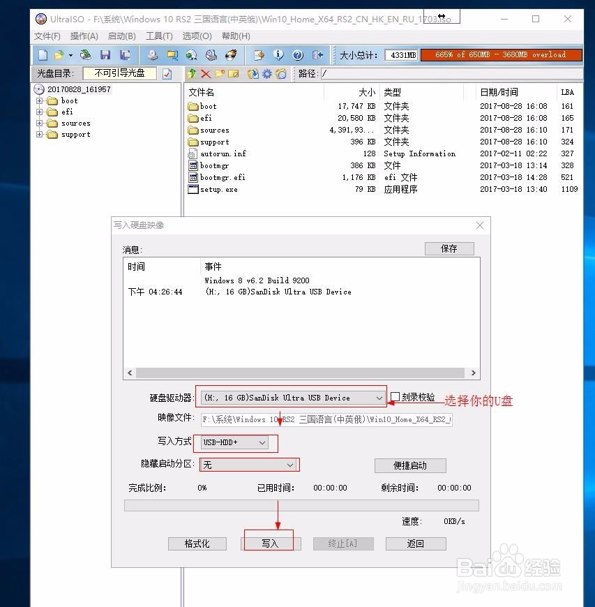
Task: Open the 启动(B) menu
Action: pos(121,36)
